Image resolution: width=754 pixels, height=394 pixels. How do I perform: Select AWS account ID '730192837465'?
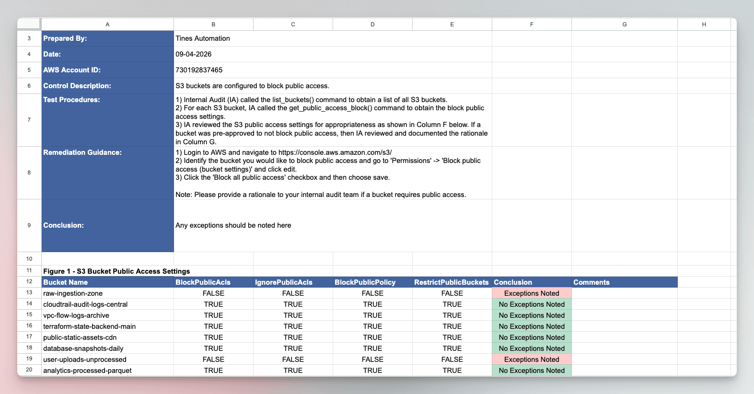tap(333, 70)
